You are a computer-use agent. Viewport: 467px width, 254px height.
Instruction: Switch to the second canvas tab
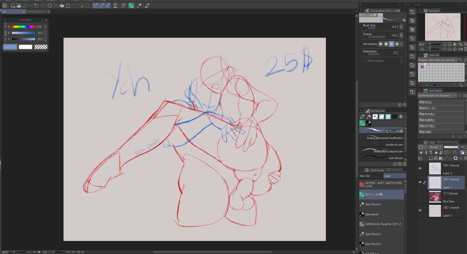coord(38,12)
